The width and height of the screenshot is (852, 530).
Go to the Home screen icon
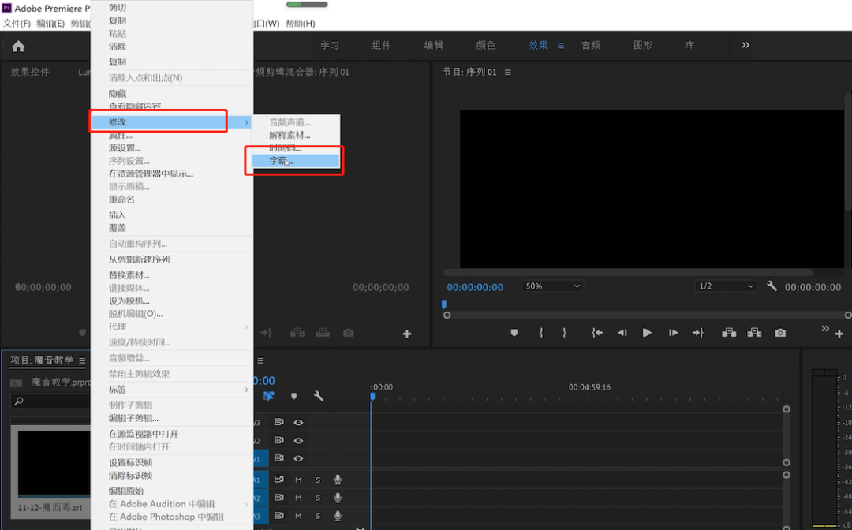(18, 47)
